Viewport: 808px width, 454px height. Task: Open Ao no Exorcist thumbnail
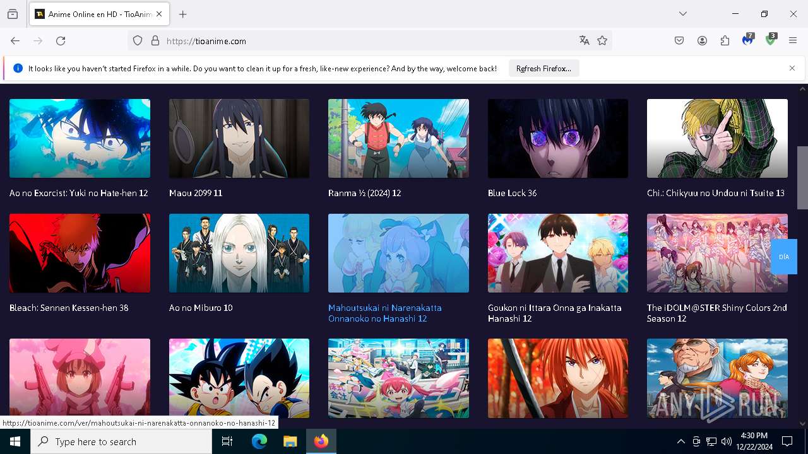[80, 138]
